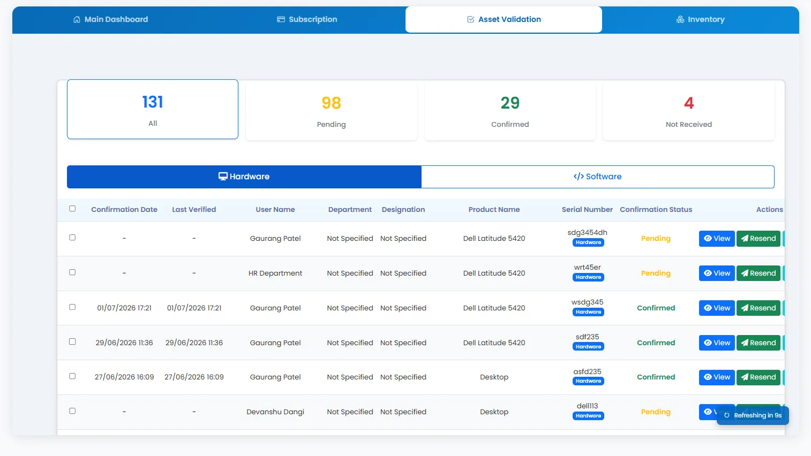This screenshot has width=811, height=456.
Task: Click the 'HR Department' user name cell
Action: [275, 273]
